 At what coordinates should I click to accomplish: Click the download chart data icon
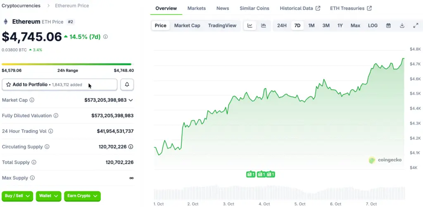402,26
